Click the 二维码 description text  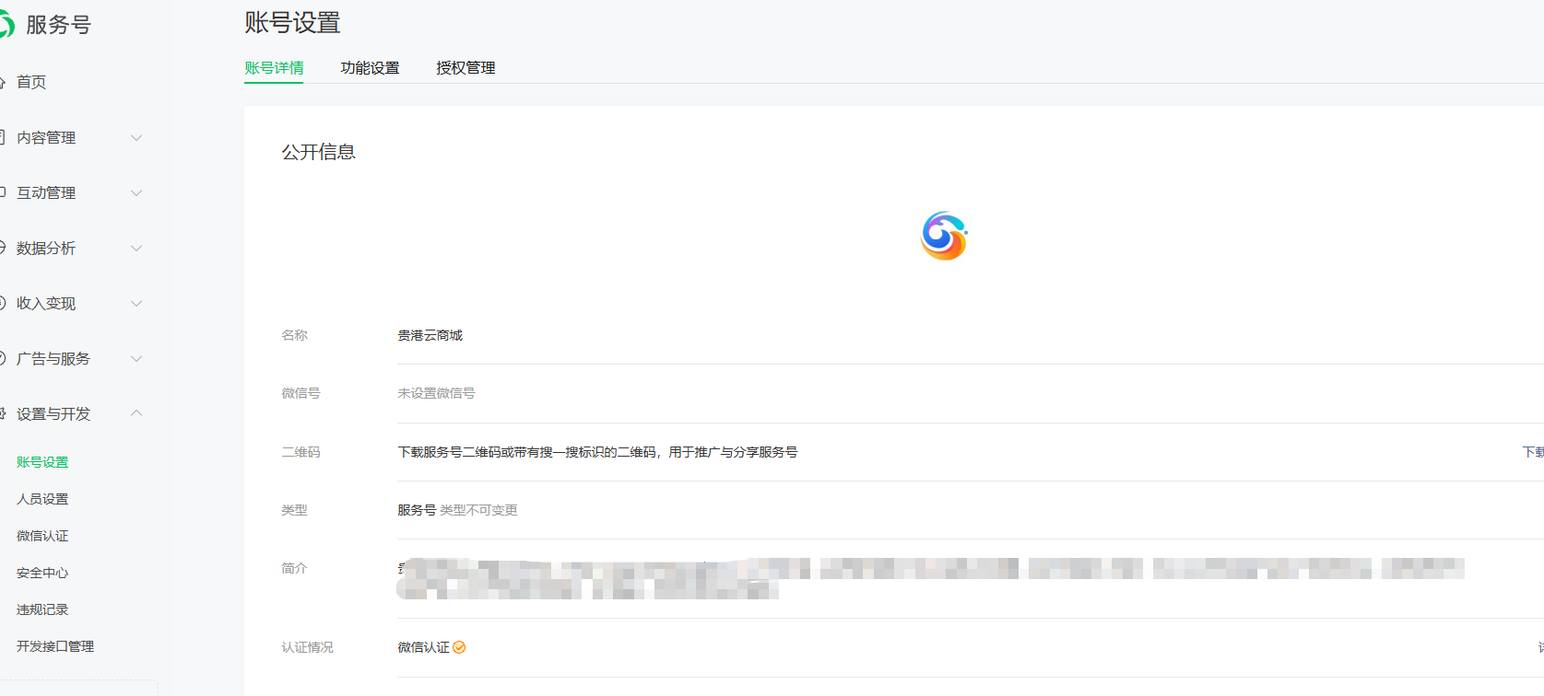(597, 452)
